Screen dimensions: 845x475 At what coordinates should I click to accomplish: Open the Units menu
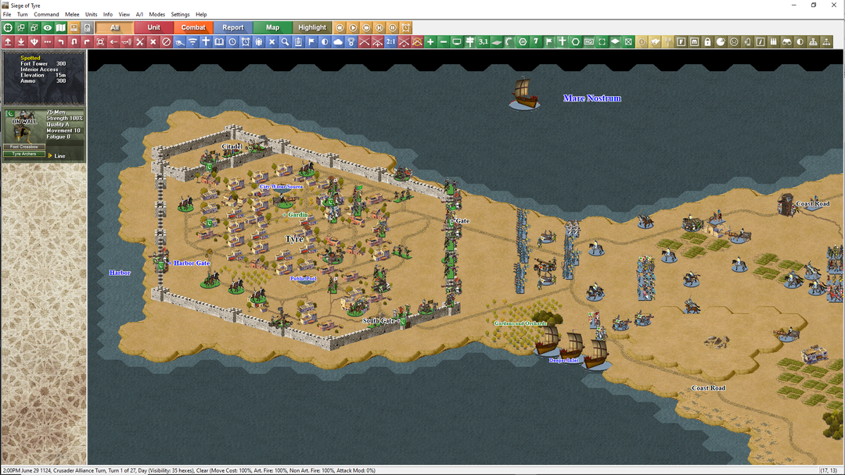point(91,15)
